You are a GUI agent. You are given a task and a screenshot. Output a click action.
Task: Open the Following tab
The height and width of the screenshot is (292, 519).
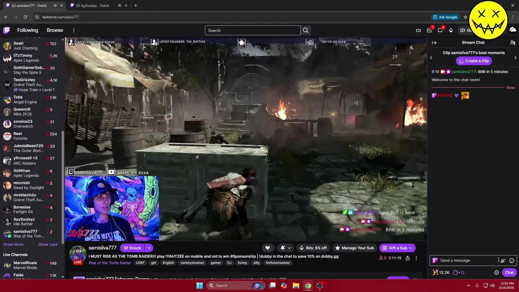pos(28,30)
